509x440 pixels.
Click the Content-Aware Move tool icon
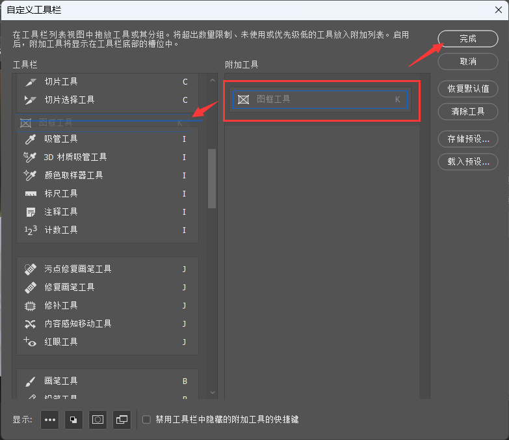click(x=30, y=324)
